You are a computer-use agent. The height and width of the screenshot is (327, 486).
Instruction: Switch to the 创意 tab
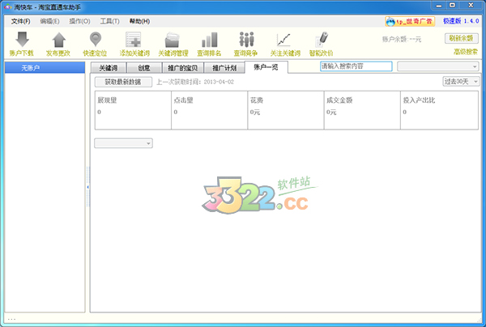pyautogui.click(x=144, y=68)
